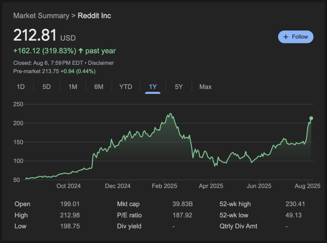Click the Pre-market 213.75 text
The image size is (327, 243).
point(36,71)
